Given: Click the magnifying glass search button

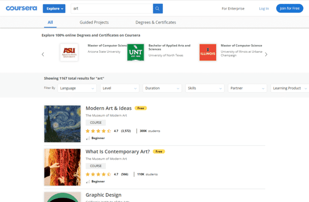Looking at the screenshot, I should click(x=158, y=9).
